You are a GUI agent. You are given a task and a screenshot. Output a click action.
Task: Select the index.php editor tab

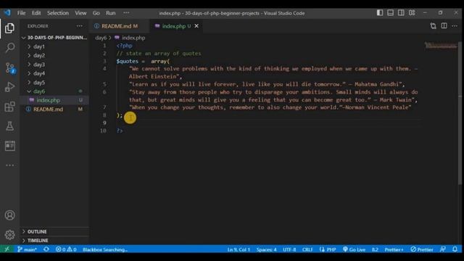174,26
